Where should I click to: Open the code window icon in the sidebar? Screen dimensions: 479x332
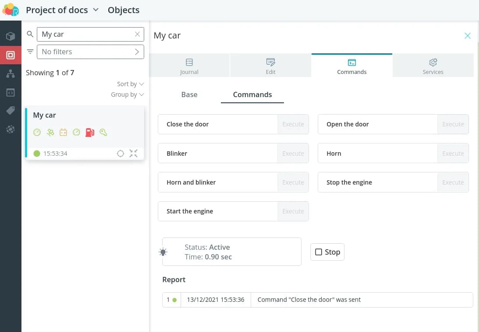[11, 93]
